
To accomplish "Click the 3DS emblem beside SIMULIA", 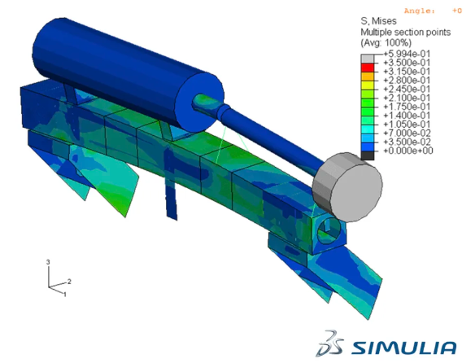I will coord(329,343).
